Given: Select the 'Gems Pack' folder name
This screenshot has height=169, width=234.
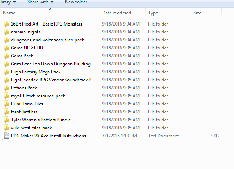Looking at the screenshot, I should tap(22, 56).
